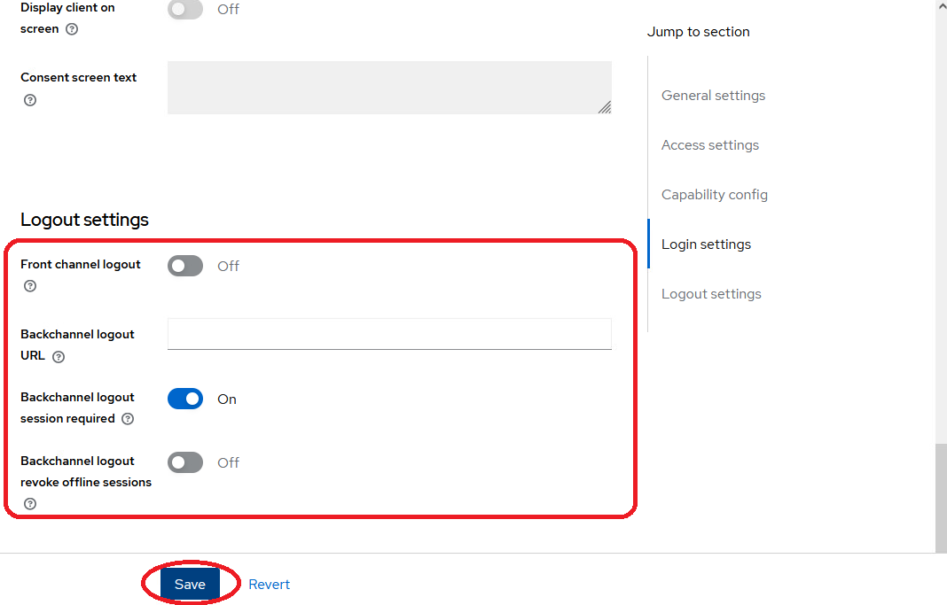Open help for Backchannel logout URL
Viewport: 947px width, 605px height.
tap(59, 356)
